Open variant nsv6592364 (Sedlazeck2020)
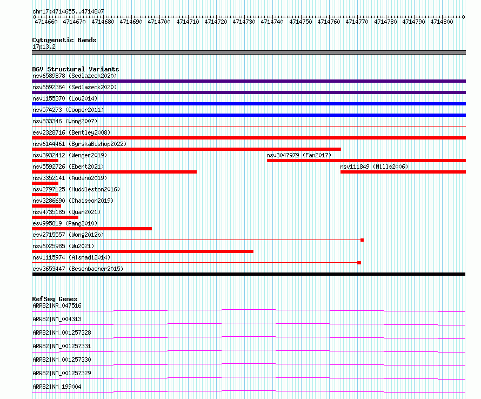Screen dimensions: 481x399 75,87
